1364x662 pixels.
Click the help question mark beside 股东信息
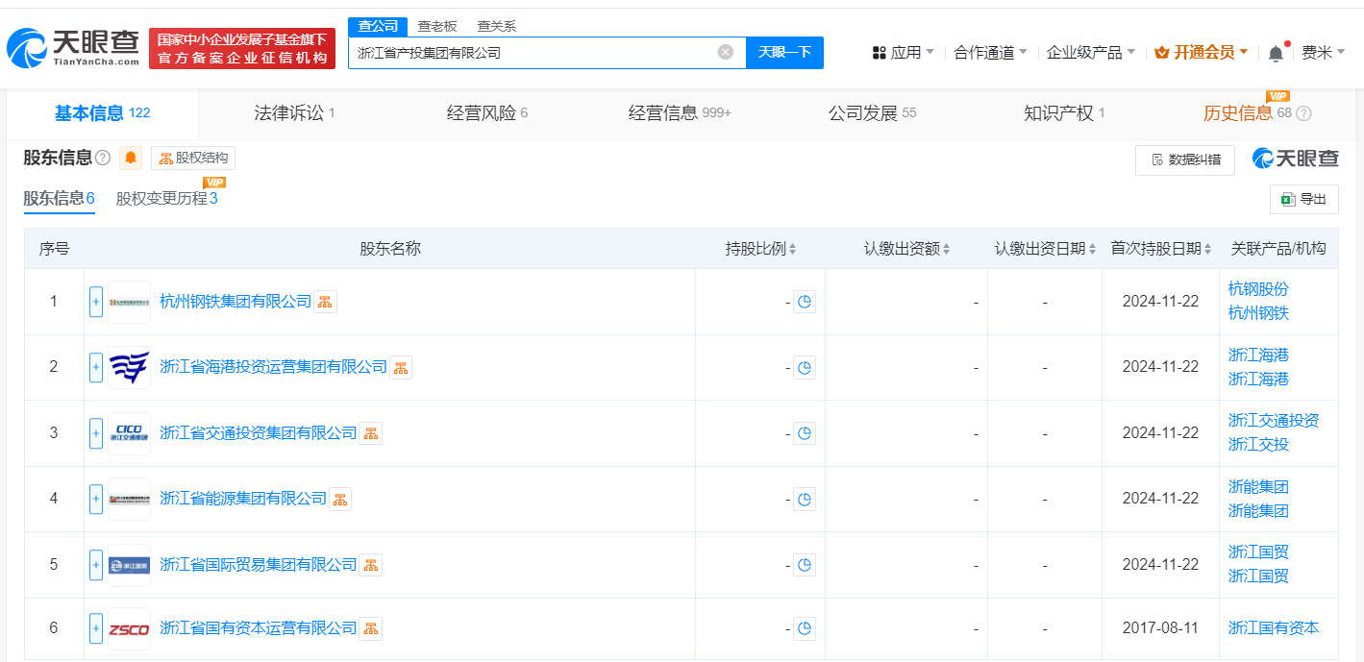[x=103, y=158]
